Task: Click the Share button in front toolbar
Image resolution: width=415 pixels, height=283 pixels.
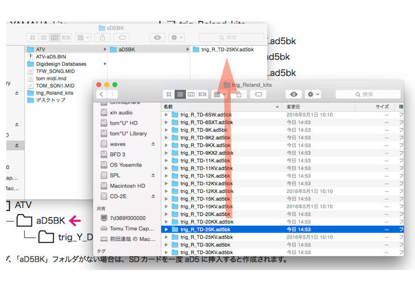Action: [239, 95]
